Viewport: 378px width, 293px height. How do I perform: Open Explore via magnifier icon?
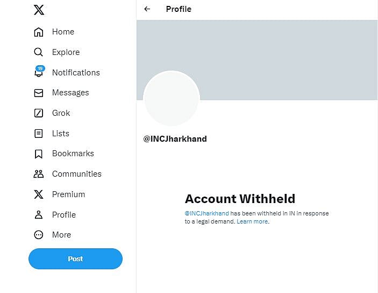(x=39, y=52)
